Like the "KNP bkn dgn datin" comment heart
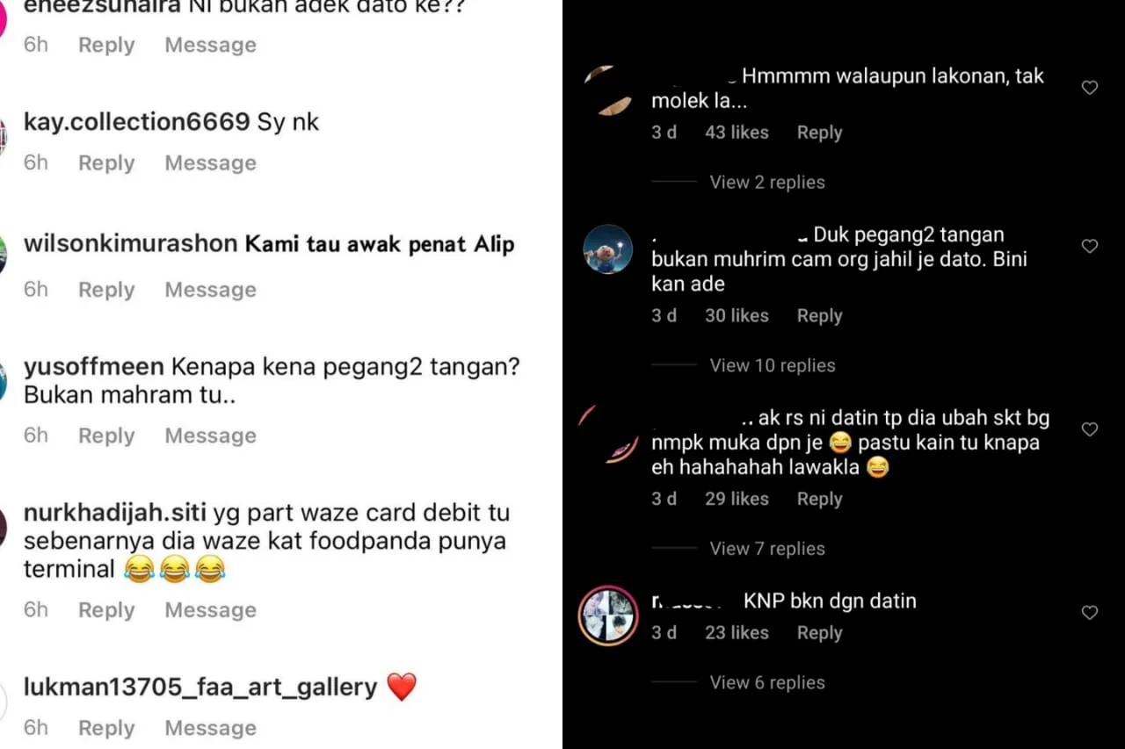This screenshot has height=749, width=1125. point(1090,612)
